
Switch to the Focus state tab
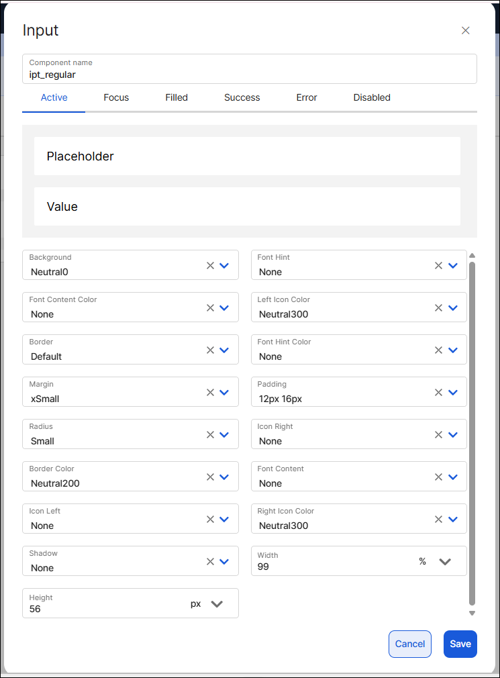pos(116,97)
